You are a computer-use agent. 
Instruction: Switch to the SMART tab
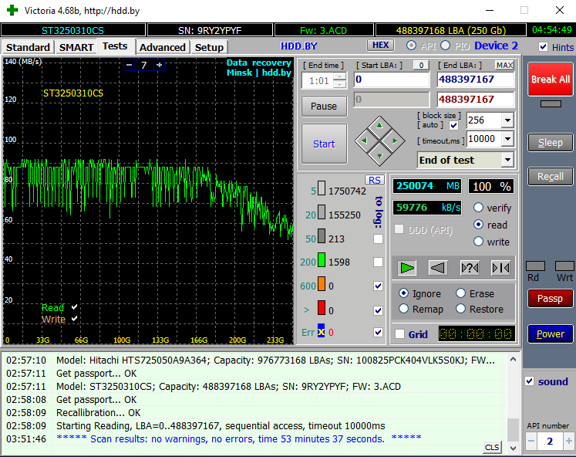coord(76,47)
